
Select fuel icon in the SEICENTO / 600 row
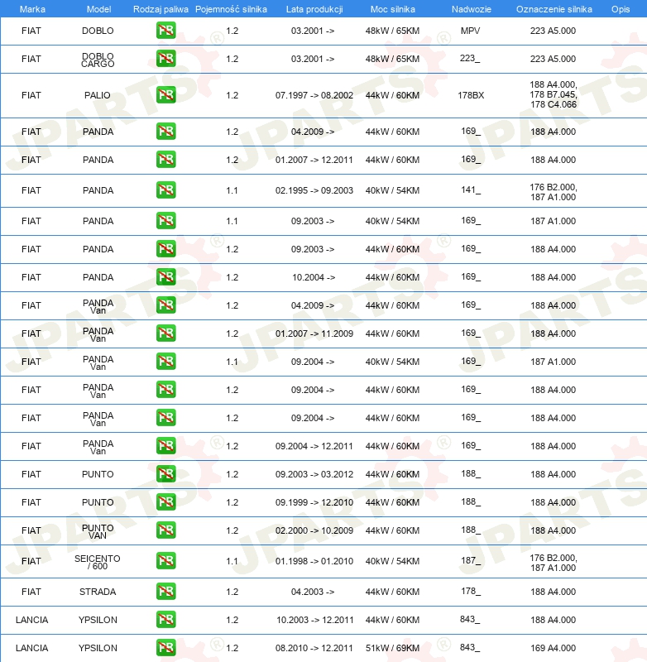coord(165,561)
